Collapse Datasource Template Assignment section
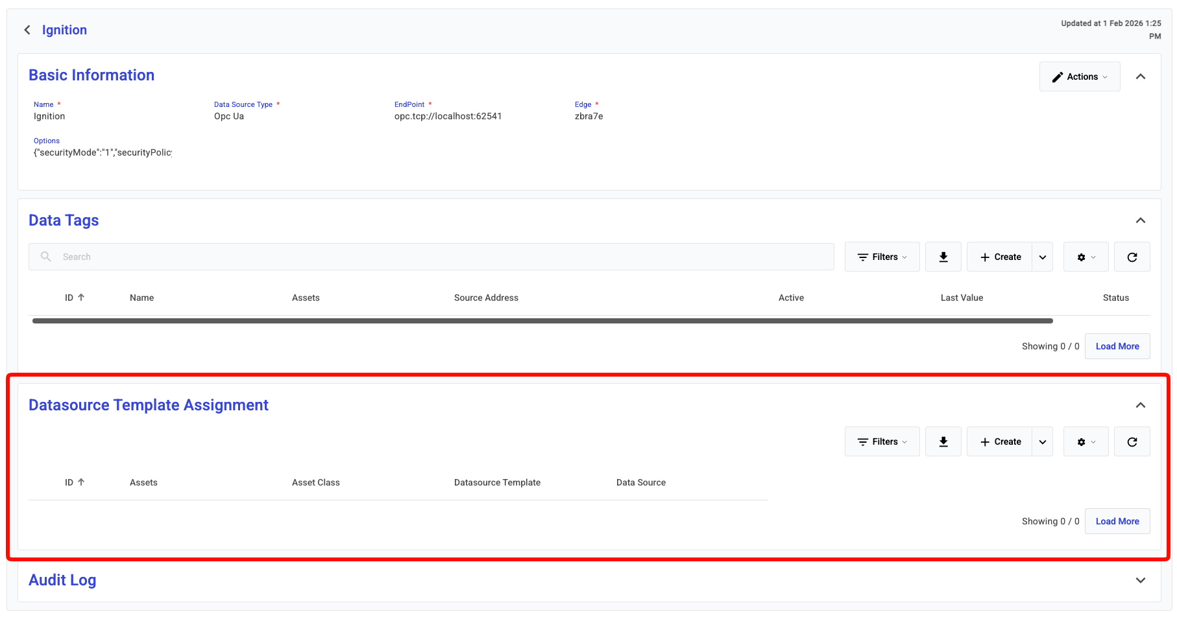Viewport: 1177px width, 621px height. coord(1140,405)
